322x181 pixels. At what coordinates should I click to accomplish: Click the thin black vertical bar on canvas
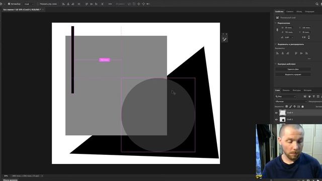(72, 60)
